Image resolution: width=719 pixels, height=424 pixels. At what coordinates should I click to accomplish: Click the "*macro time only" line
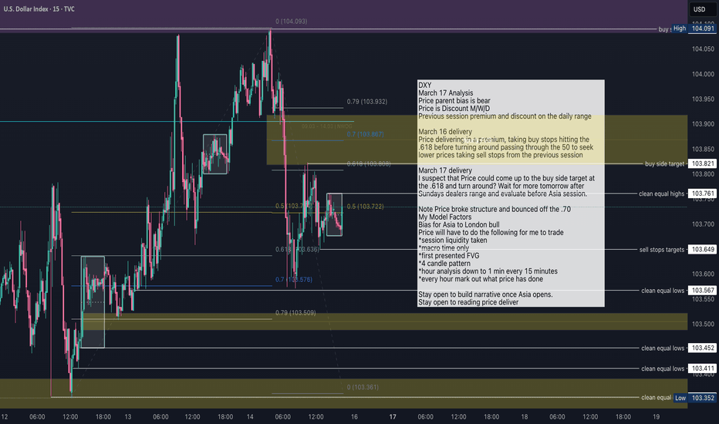pos(444,248)
